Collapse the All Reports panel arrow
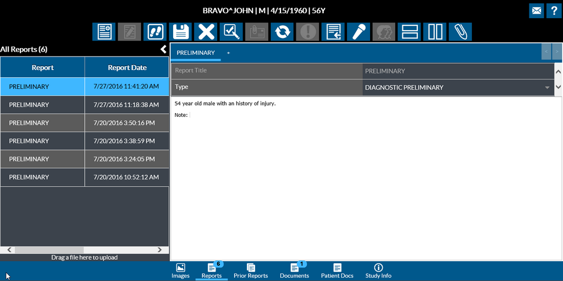 [163, 49]
